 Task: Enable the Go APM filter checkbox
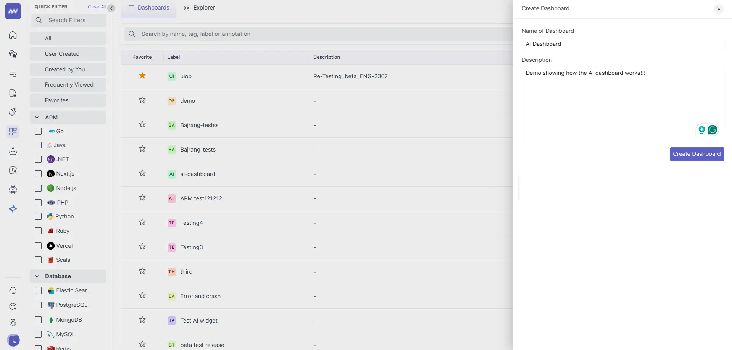[38, 131]
